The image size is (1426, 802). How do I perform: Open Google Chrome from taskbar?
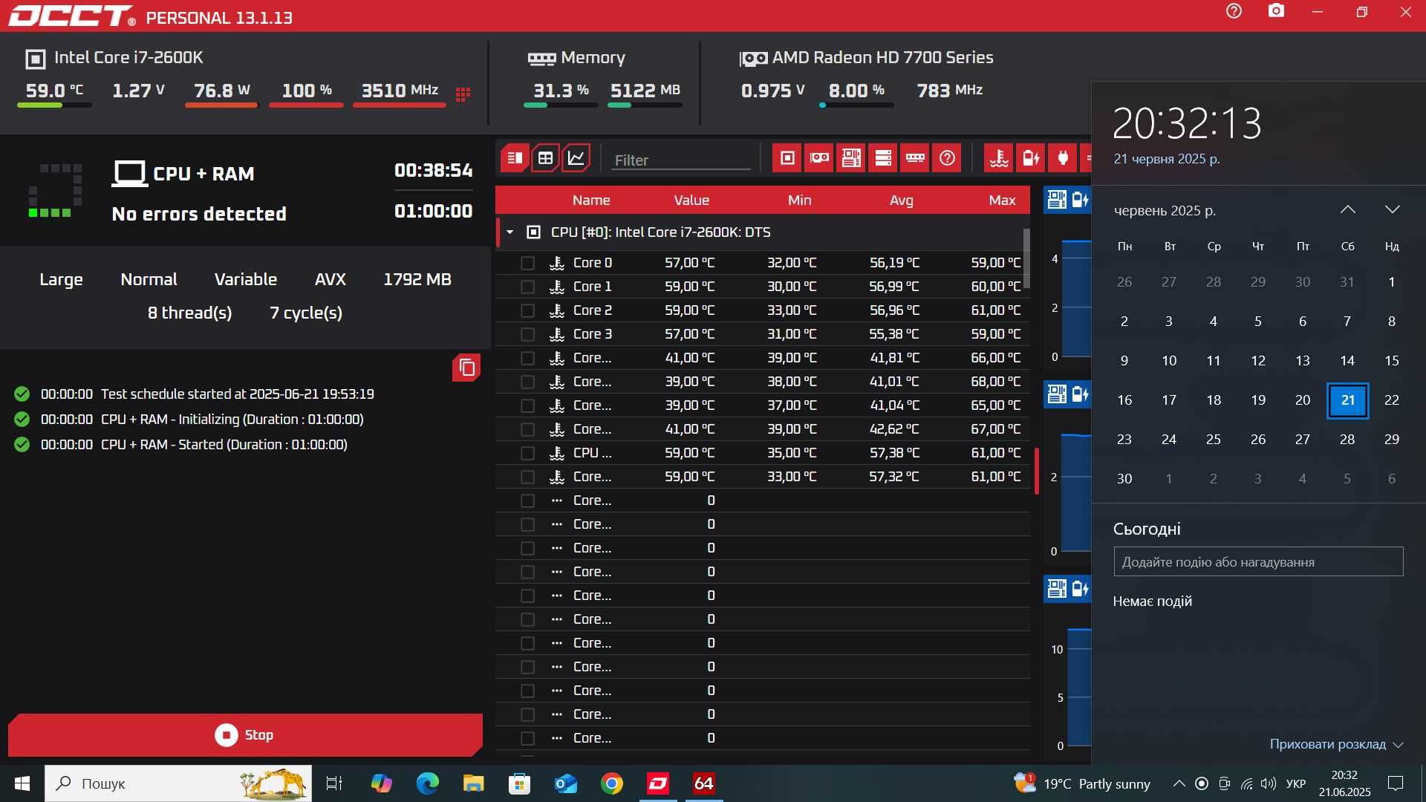coord(612,783)
